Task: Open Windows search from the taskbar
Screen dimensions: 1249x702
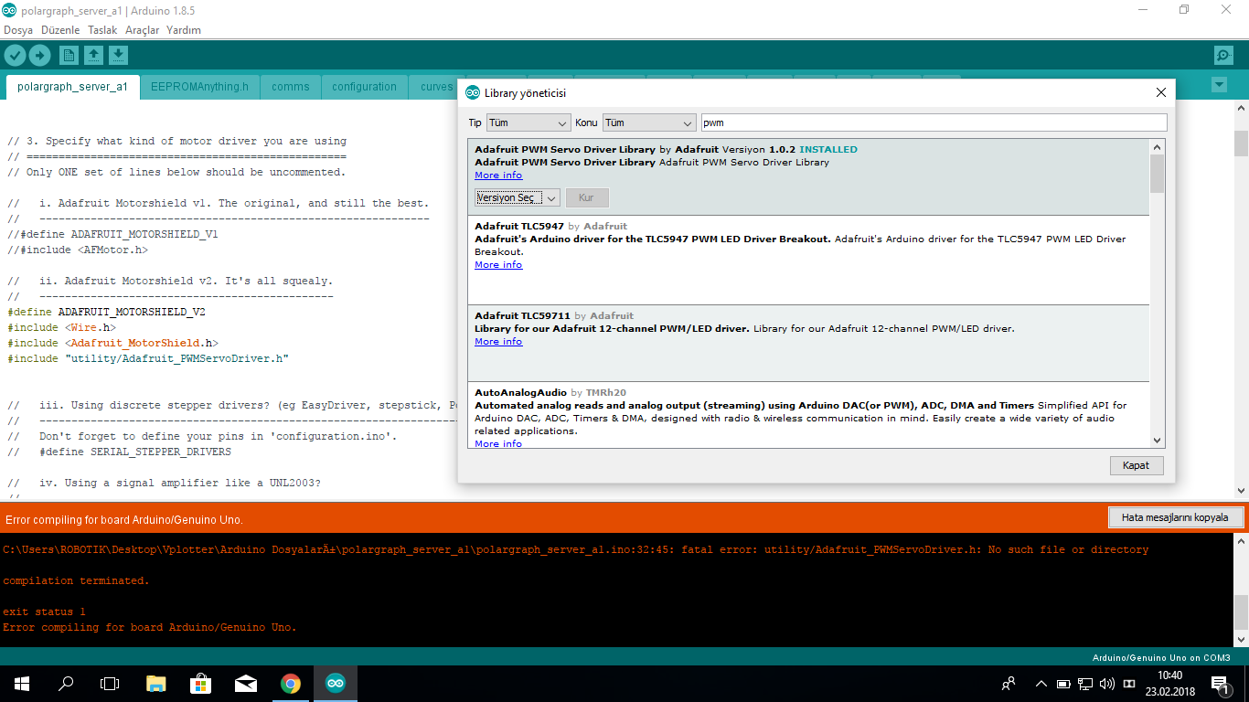Action: click(x=66, y=684)
